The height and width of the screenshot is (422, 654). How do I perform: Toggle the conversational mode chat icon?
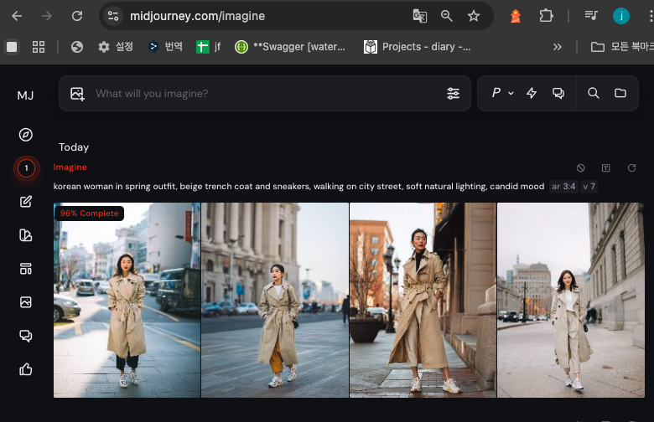(558, 94)
